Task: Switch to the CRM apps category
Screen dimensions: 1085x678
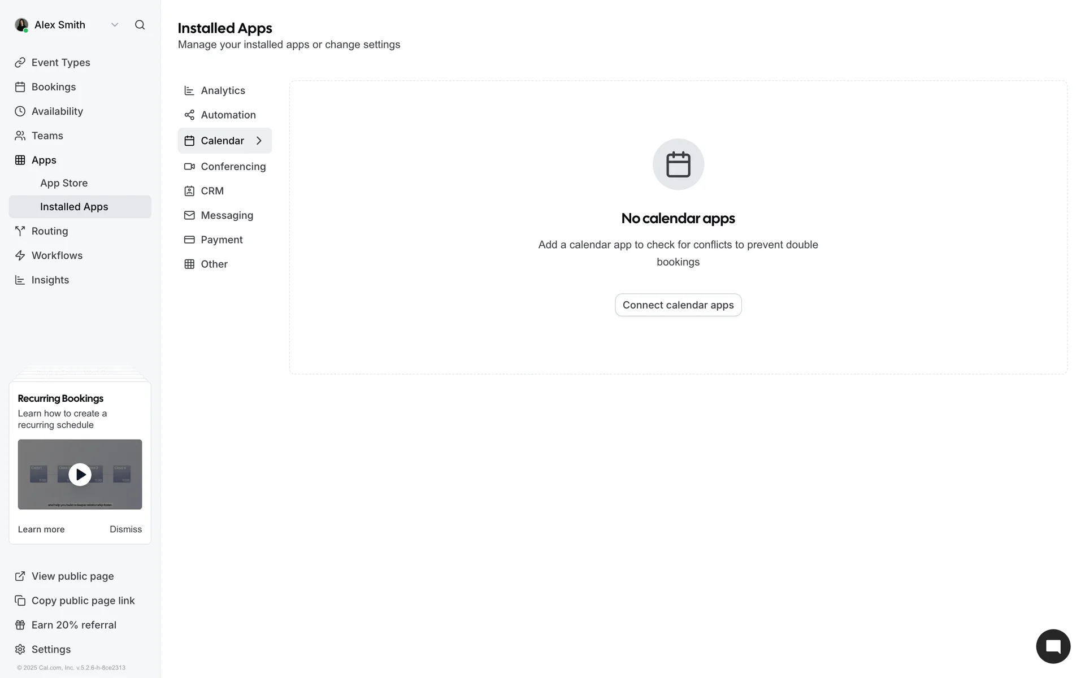Action: pyautogui.click(x=212, y=191)
